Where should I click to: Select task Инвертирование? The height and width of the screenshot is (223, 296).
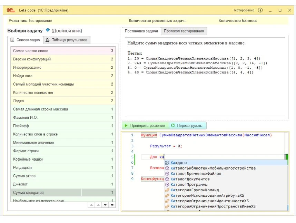pos(63,67)
